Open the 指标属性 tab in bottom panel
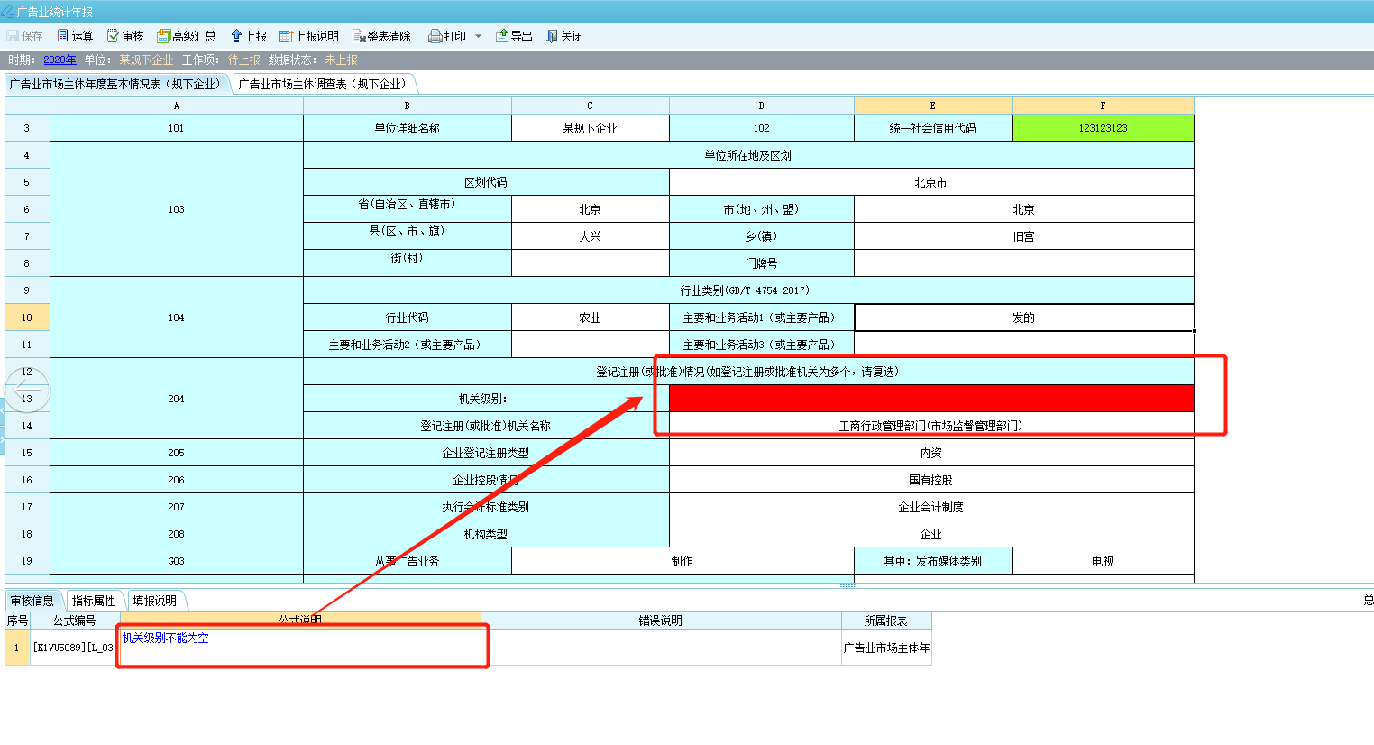1374x745 pixels. tap(94, 601)
